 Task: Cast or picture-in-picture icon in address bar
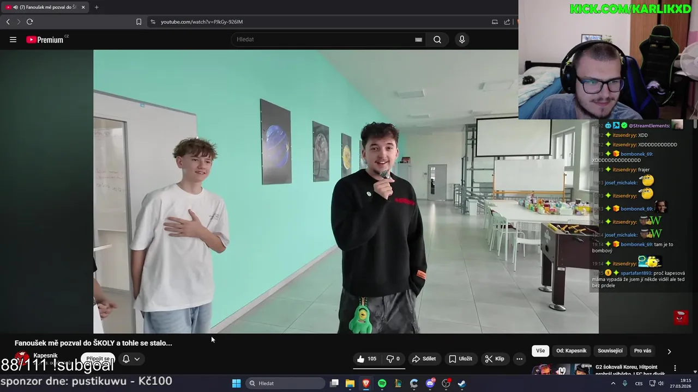coord(495,22)
